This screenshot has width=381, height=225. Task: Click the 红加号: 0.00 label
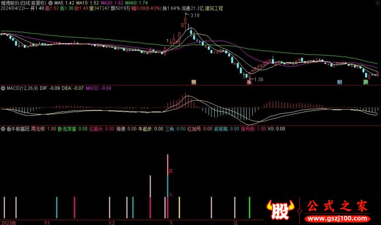[x=200, y=129]
